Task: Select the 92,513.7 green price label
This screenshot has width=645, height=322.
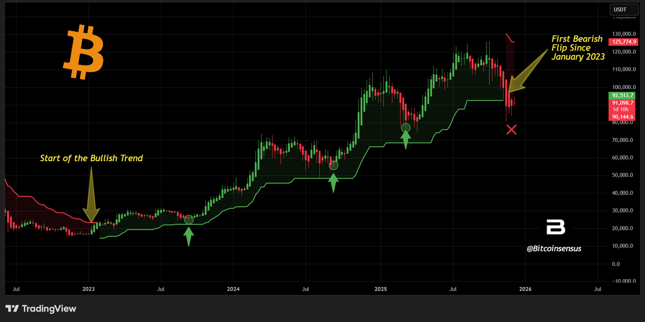Action: (x=623, y=95)
